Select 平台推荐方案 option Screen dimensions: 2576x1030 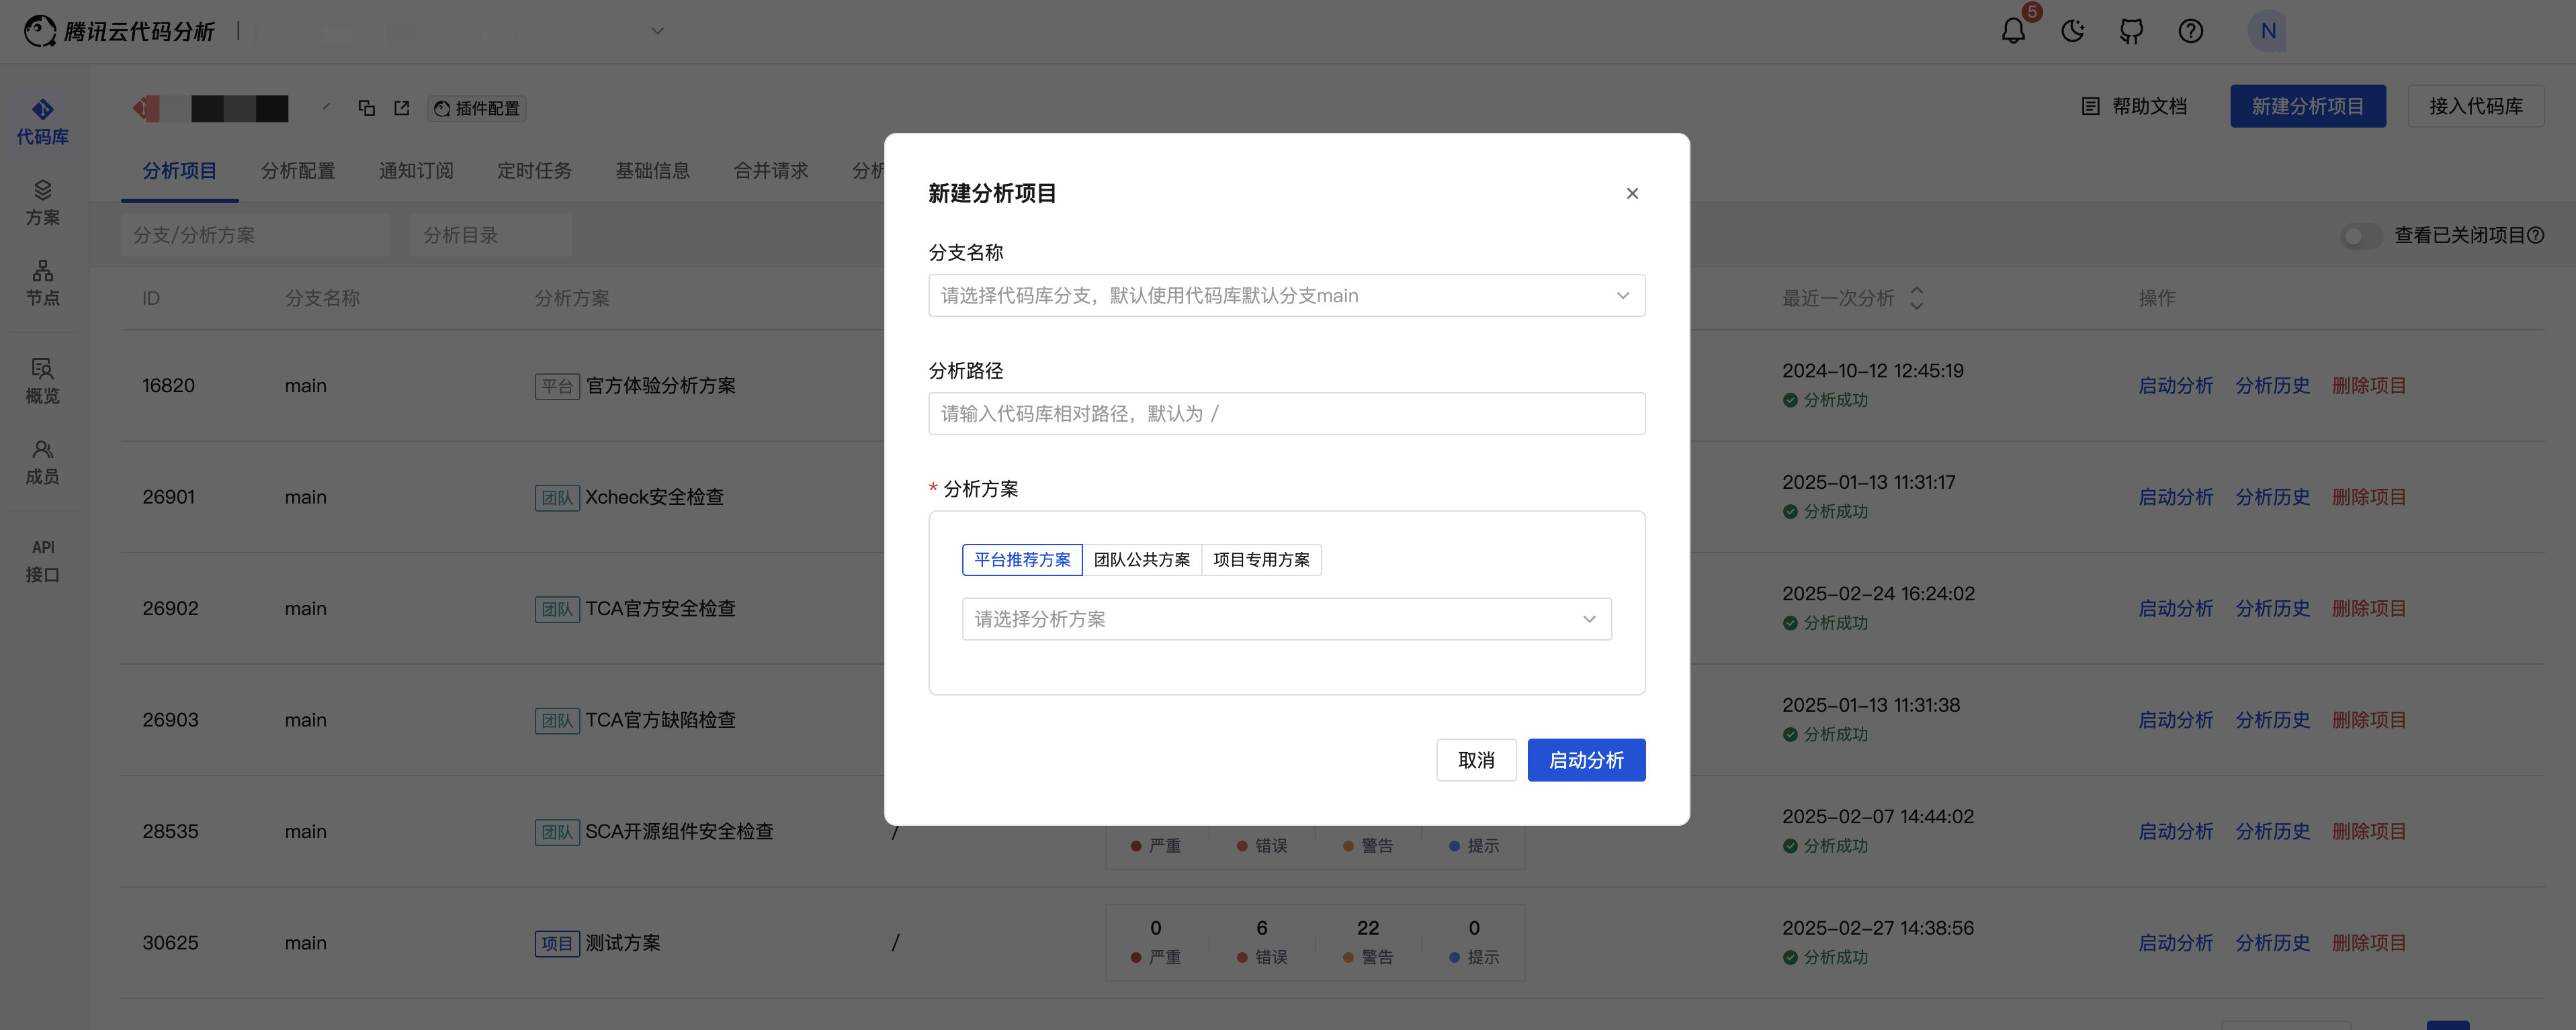1022,559
